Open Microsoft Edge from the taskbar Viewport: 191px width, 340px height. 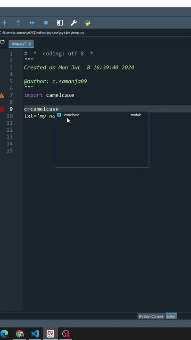(x=4, y=333)
